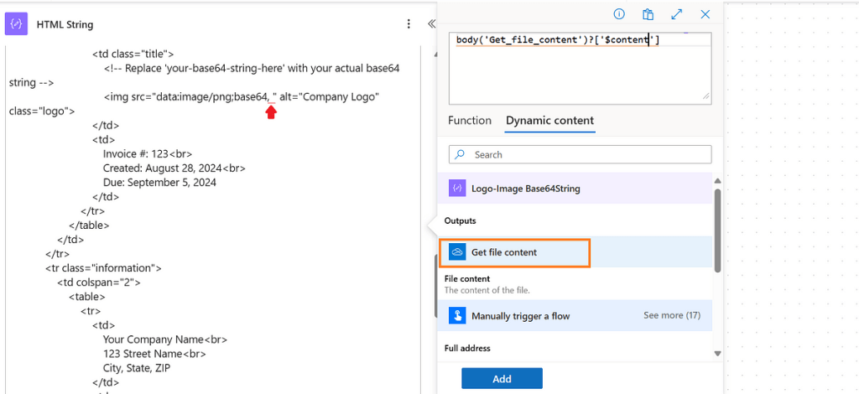859x394 pixels.
Task: Click the HTML String action icon
Action: tap(17, 24)
